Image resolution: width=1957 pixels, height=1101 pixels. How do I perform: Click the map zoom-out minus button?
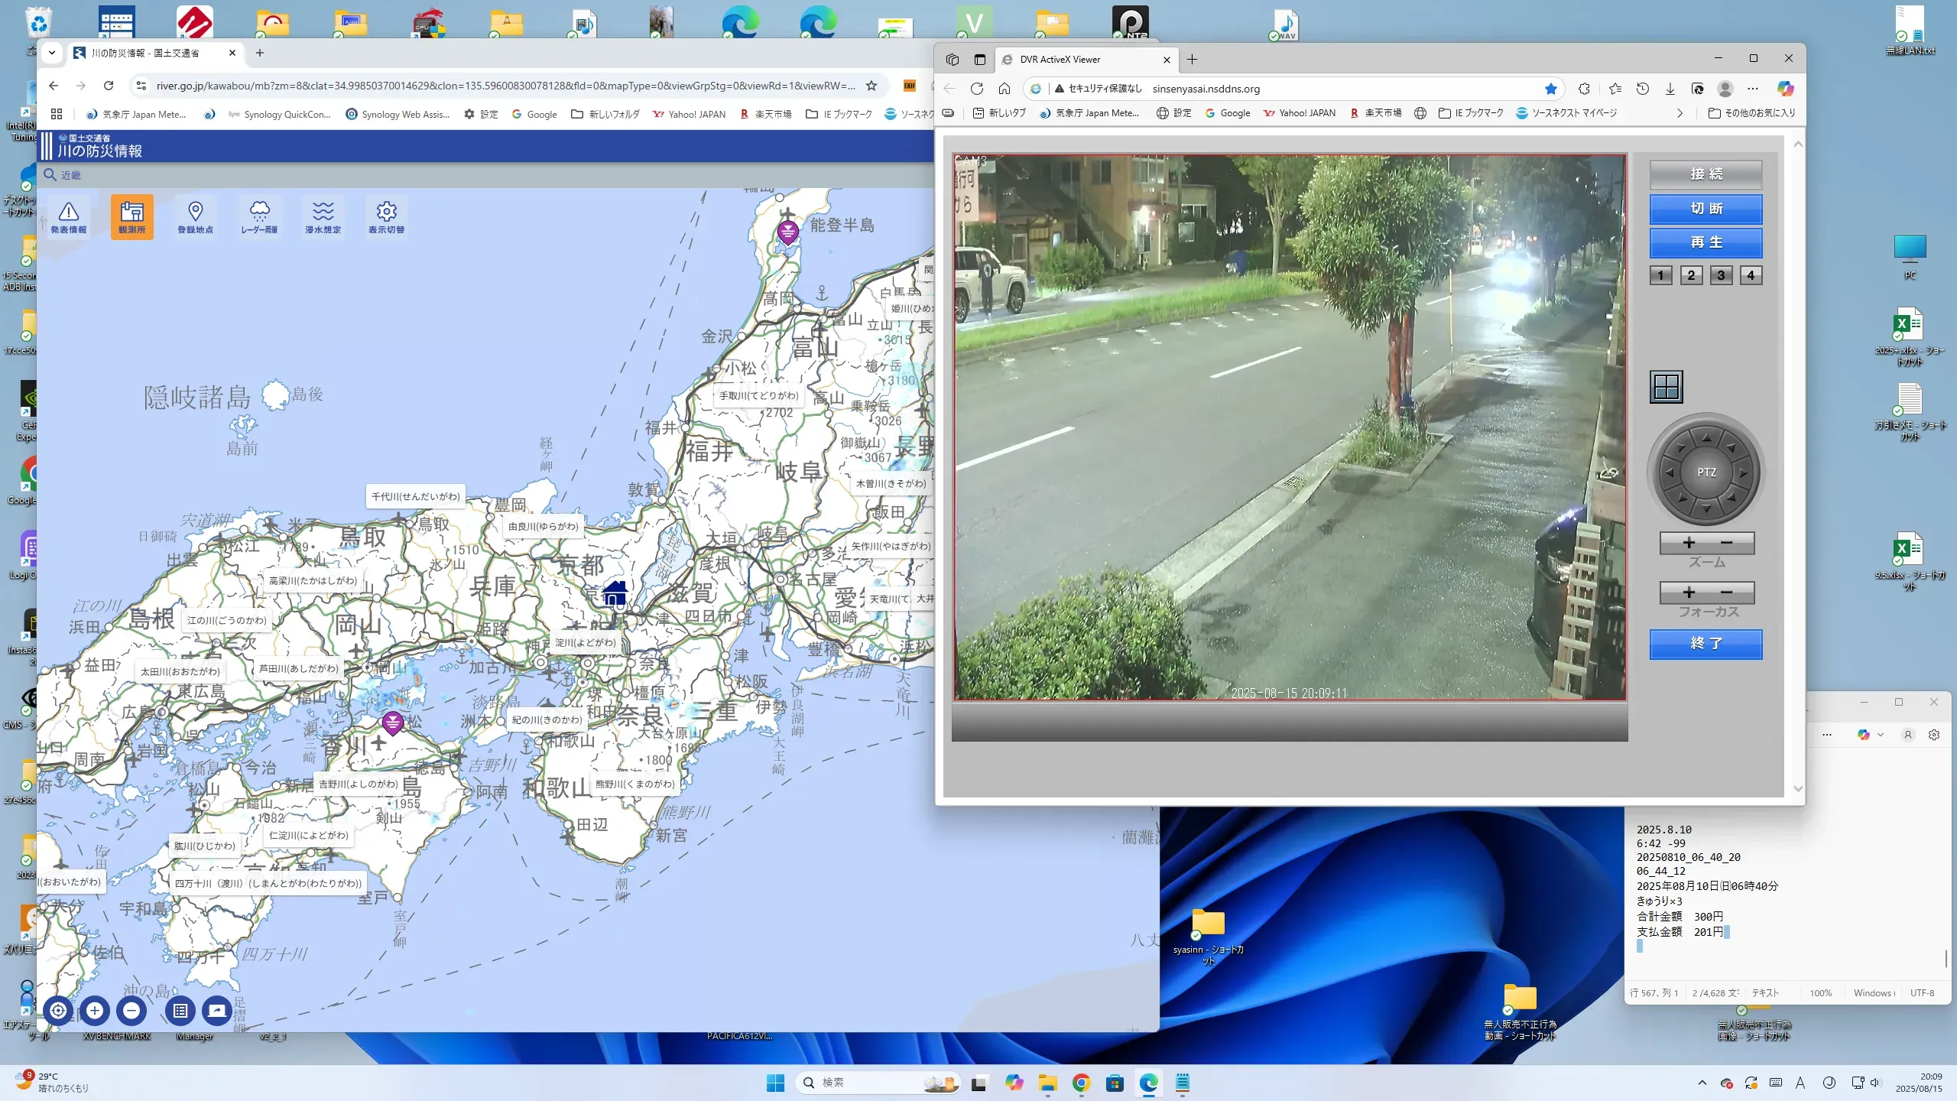pyautogui.click(x=131, y=1011)
